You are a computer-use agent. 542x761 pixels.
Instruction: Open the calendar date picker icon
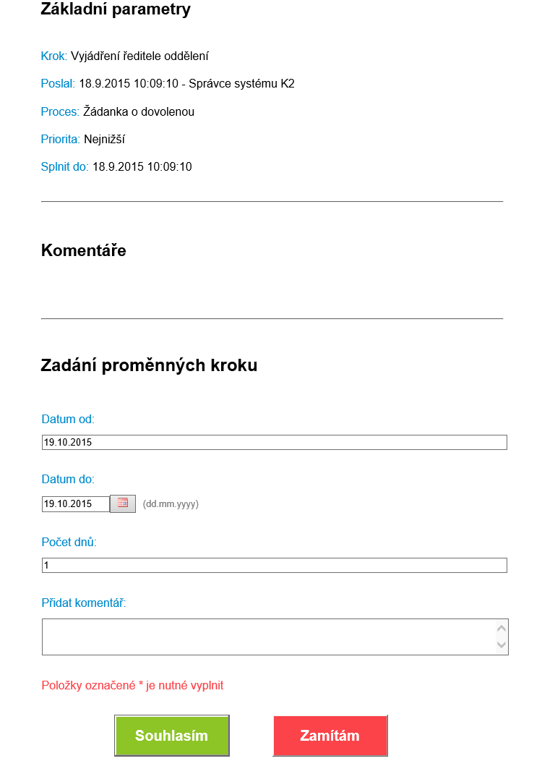pos(123,503)
